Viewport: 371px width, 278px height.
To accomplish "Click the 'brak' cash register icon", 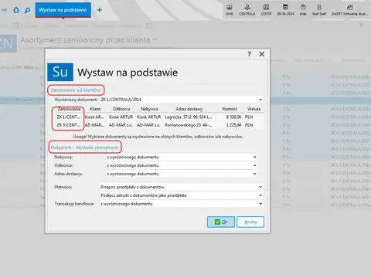I will click(x=303, y=10).
